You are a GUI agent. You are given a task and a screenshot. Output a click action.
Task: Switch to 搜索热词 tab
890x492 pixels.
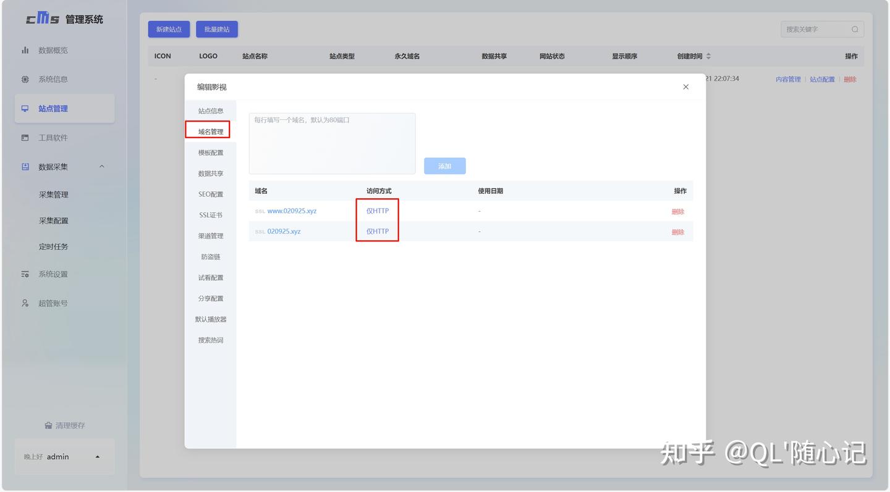click(211, 340)
